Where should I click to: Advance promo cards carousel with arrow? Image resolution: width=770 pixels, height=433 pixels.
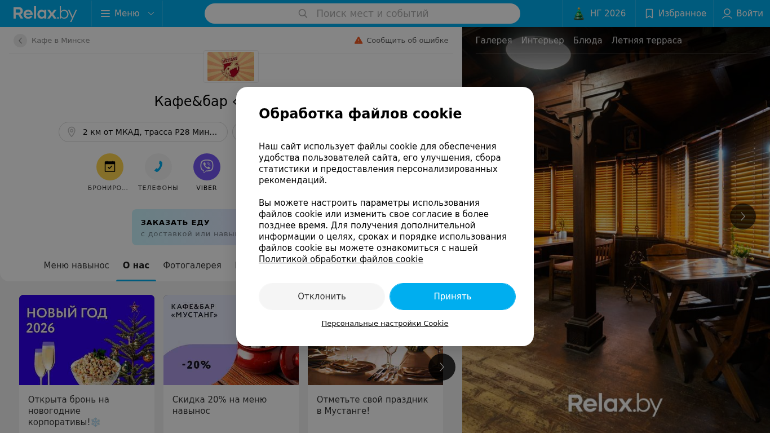(442, 367)
